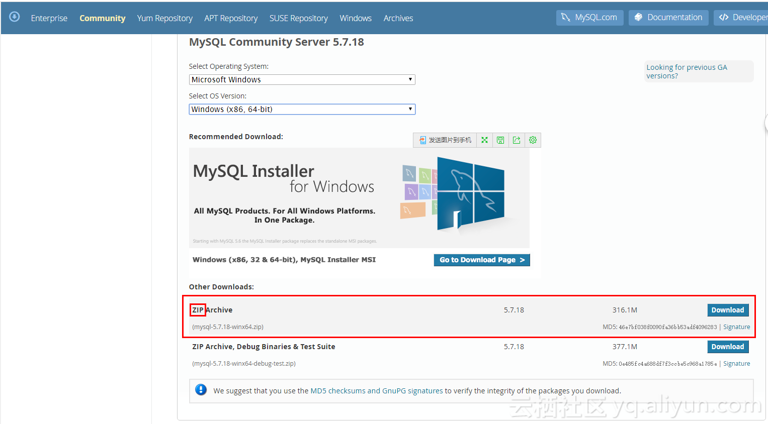
Task: Open the Documentation button
Action: 668,18
